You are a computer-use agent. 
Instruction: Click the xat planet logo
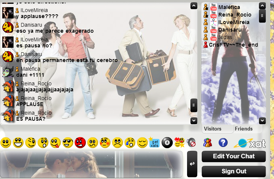[x=250, y=143]
